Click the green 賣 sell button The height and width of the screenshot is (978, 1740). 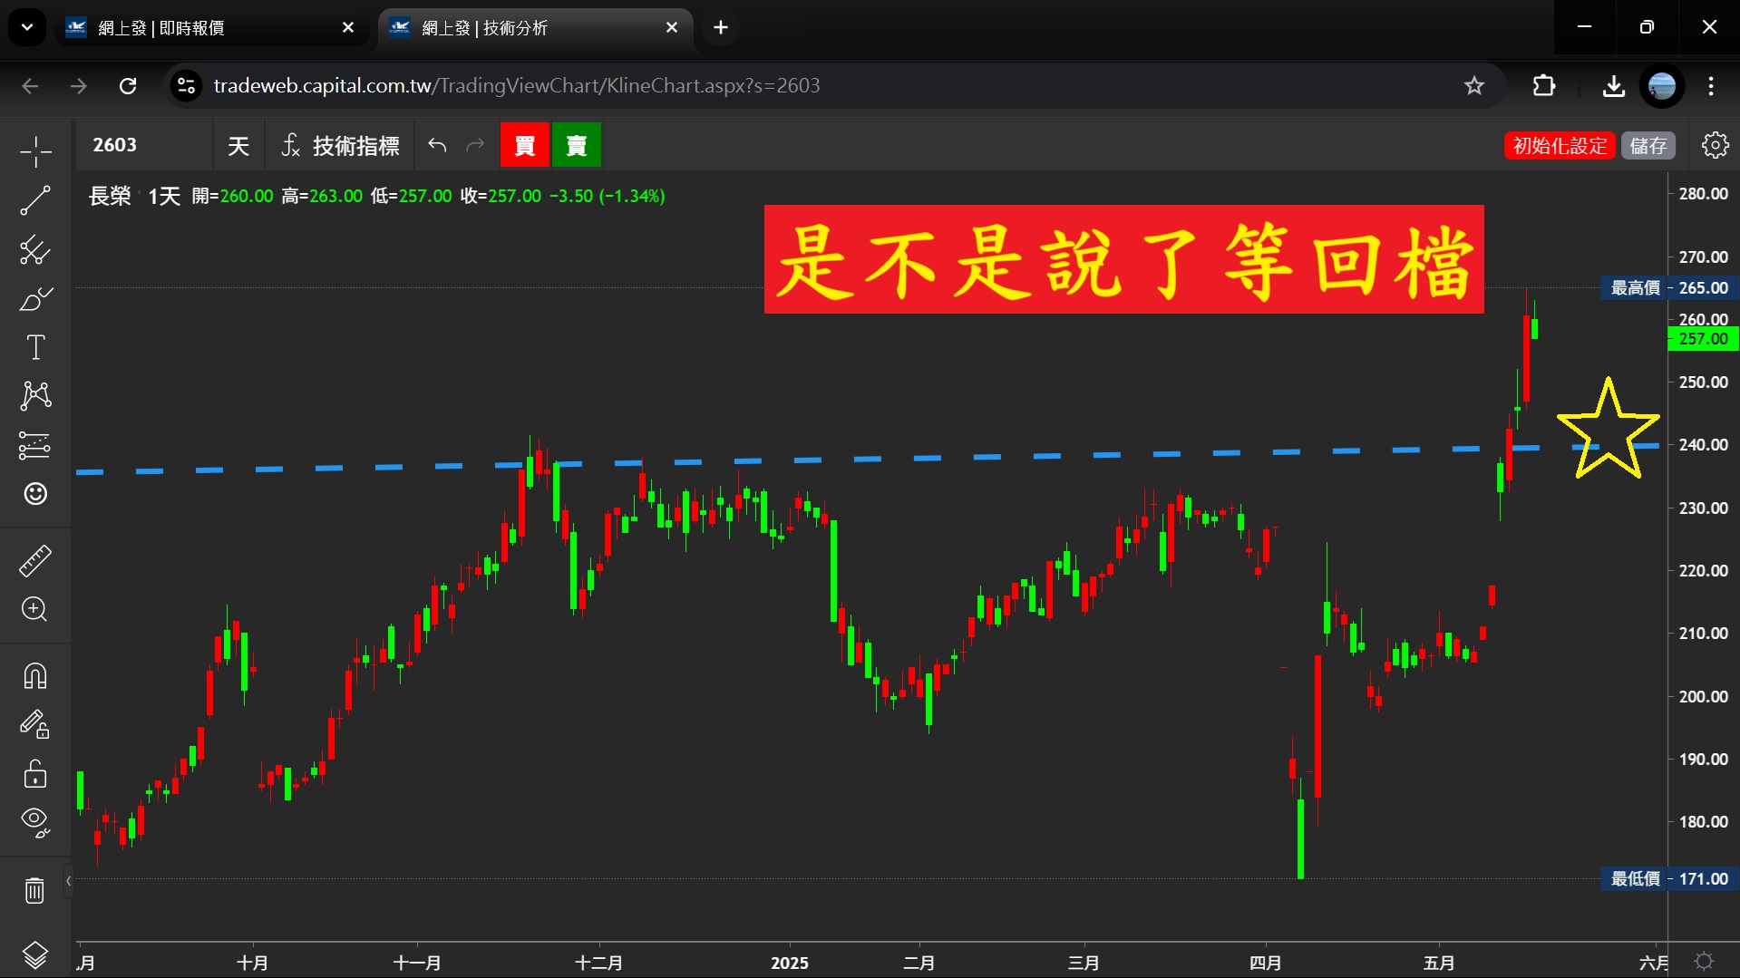click(577, 145)
